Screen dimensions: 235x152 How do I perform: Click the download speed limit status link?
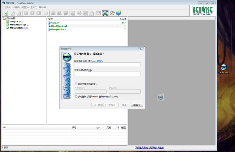click(x=149, y=148)
